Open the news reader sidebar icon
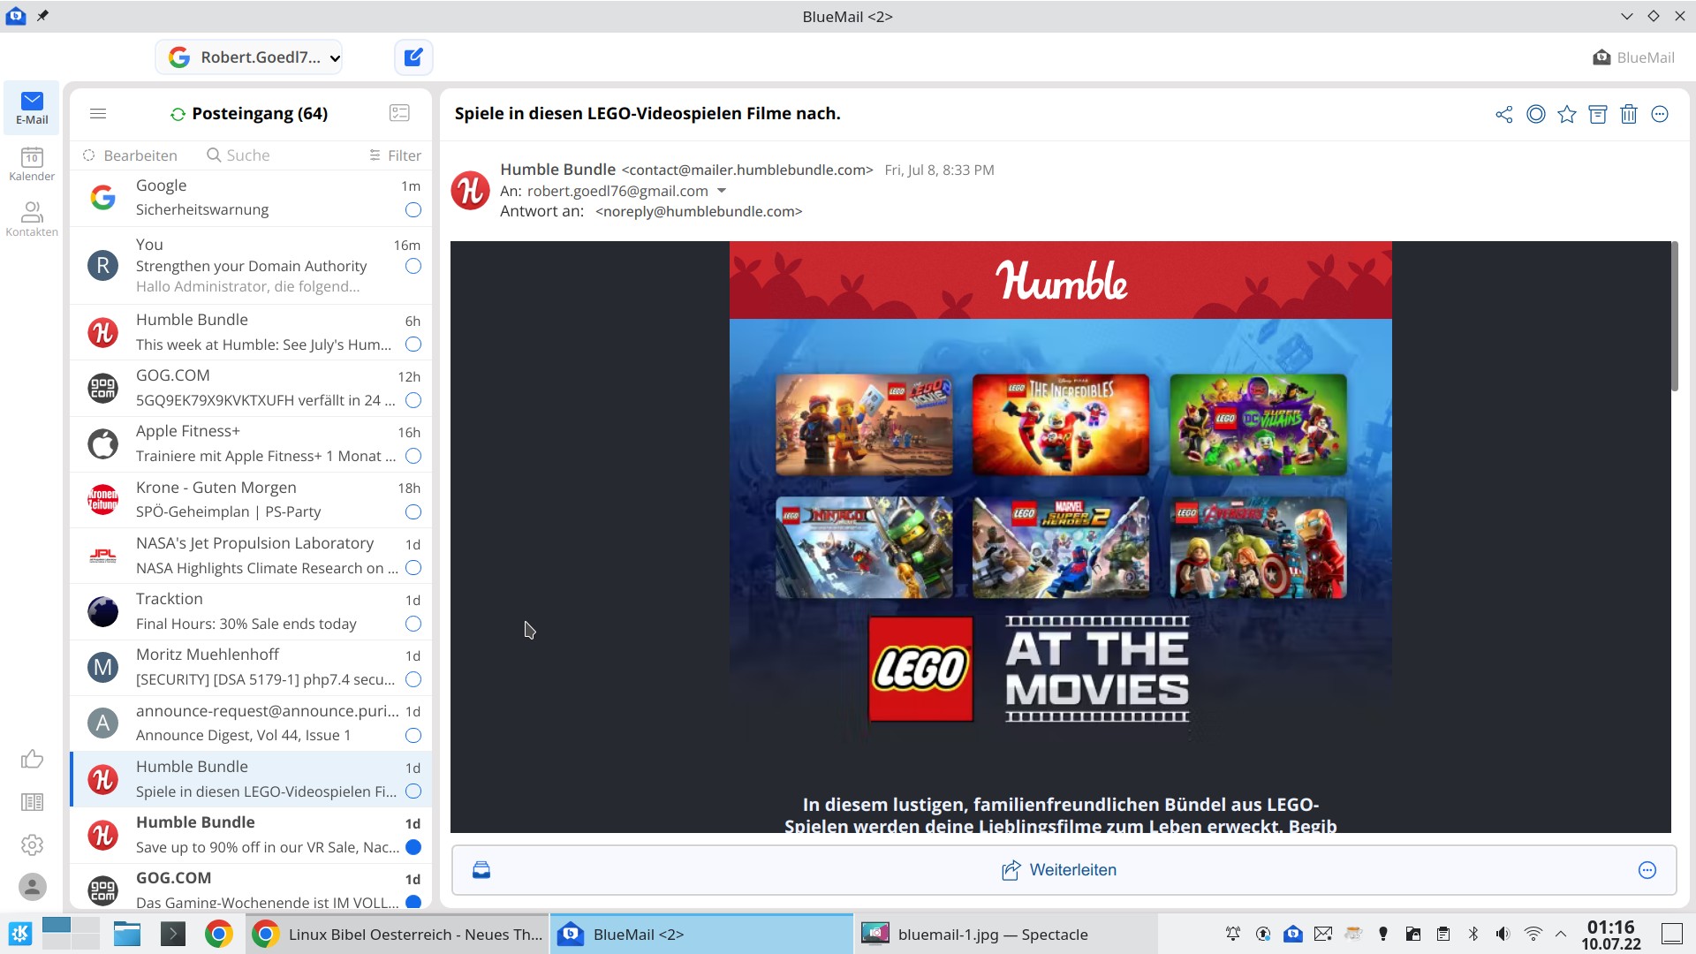This screenshot has width=1696, height=954. (32, 802)
